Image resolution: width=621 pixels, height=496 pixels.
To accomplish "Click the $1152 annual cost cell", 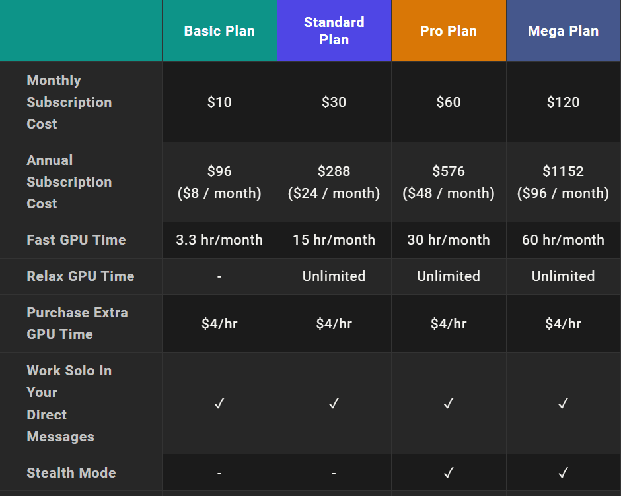I will click(563, 182).
